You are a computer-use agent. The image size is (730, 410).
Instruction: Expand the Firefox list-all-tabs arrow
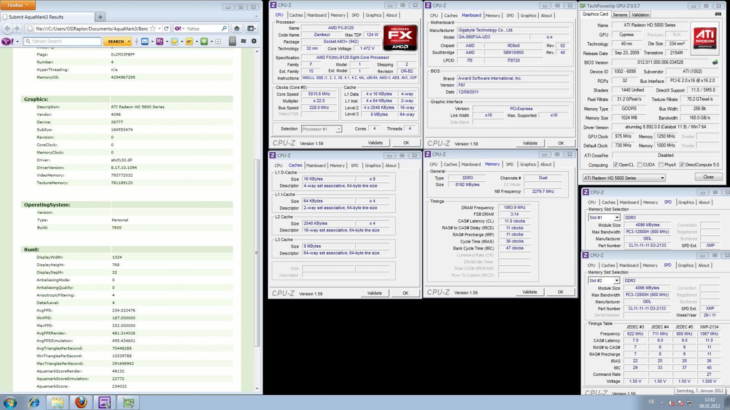click(x=256, y=17)
